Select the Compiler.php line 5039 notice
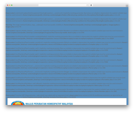This screenshot has height=113, width=134. tap(65, 37)
